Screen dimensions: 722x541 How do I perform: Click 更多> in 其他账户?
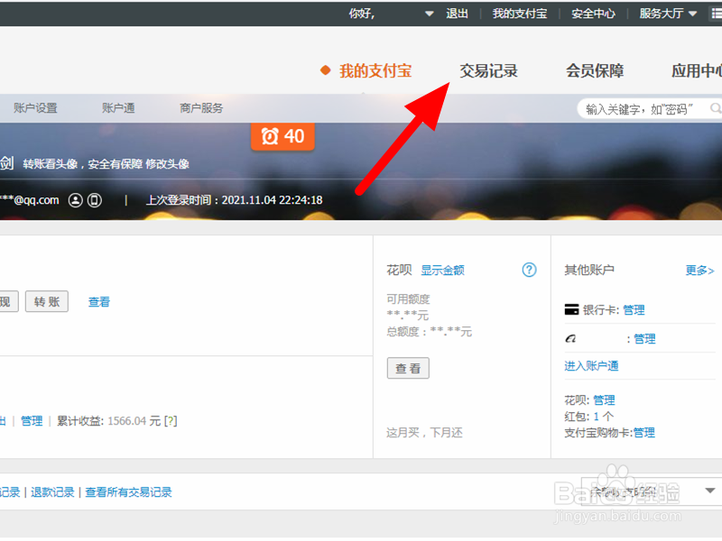699,270
